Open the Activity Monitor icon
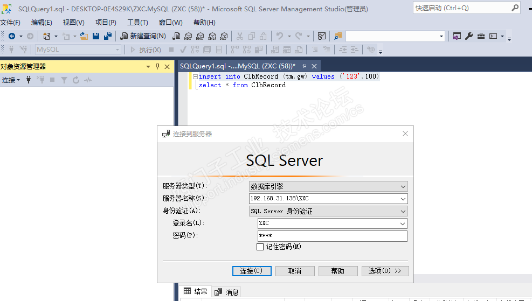532x301 pixels. coord(322,36)
